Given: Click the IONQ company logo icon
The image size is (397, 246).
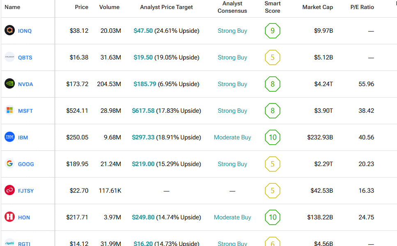Looking at the screenshot, I should 9,30.
